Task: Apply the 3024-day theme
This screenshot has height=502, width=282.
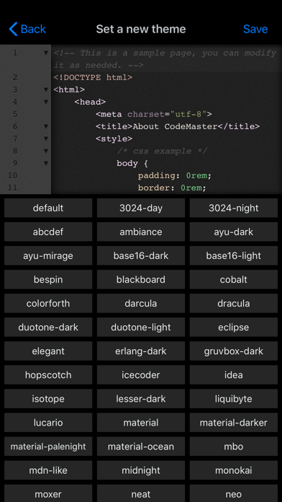Action: coord(141,208)
